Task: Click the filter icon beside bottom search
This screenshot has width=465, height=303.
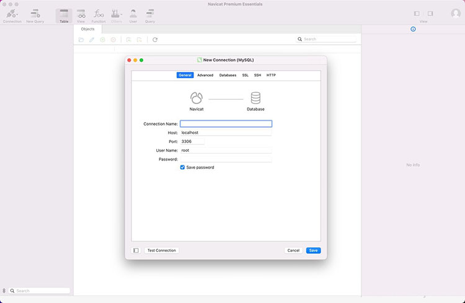Action: (x=4, y=291)
